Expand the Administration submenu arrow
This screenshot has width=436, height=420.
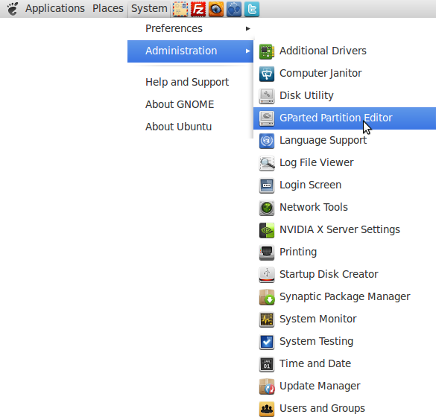click(x=247, y=51)
